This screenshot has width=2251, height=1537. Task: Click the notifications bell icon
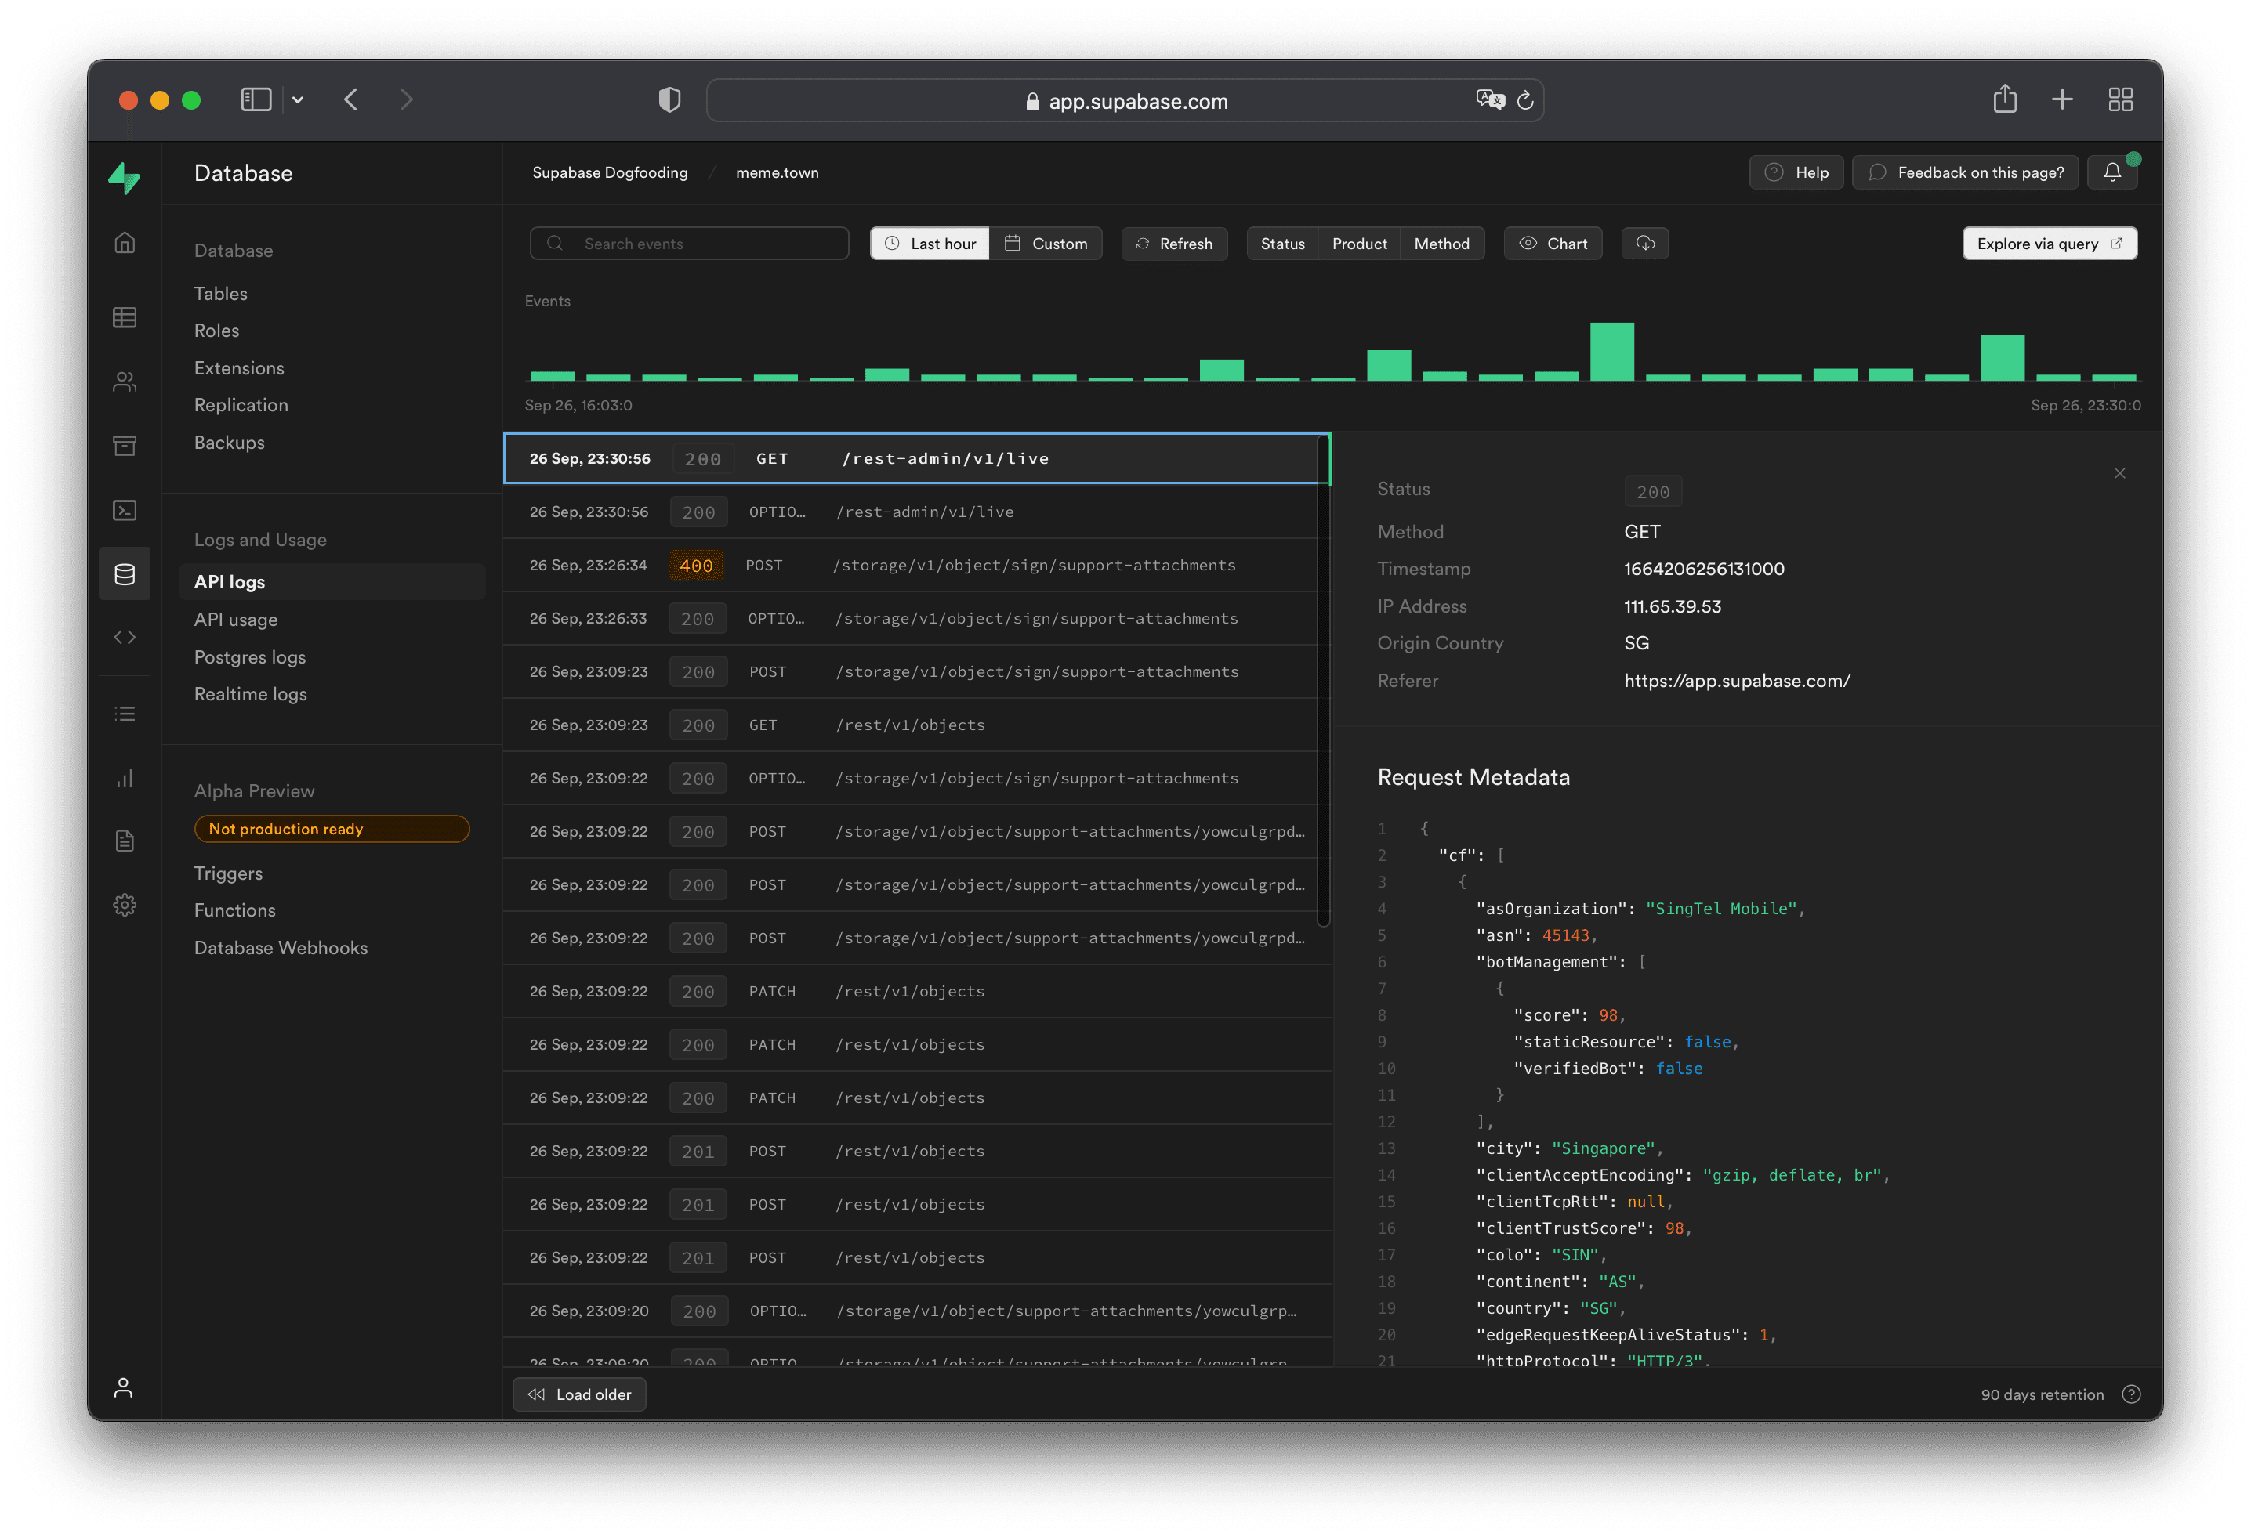coord(2112,172)
